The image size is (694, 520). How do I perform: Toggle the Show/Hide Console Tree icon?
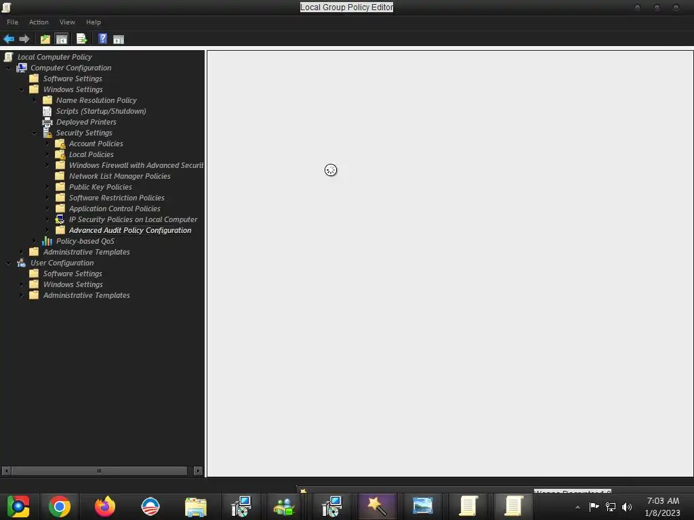pyautogui.click(x=62, y=39)
